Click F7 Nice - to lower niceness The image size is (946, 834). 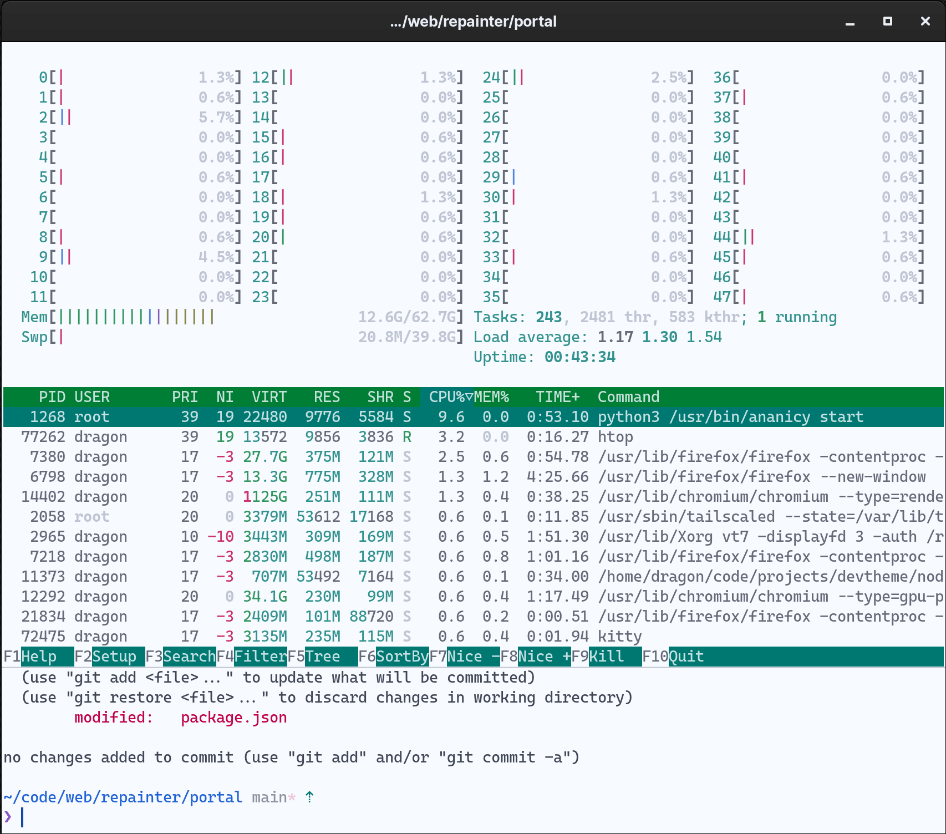[x=465, y=657]
